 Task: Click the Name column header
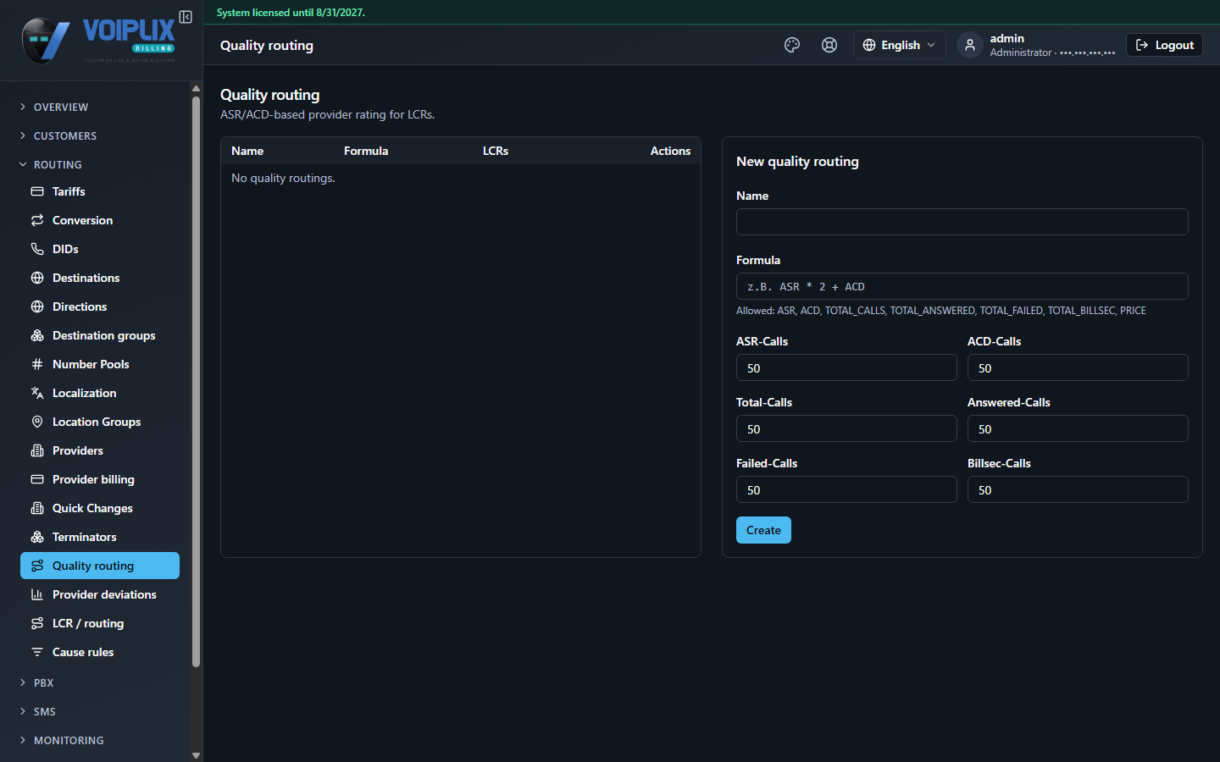(x=247, y=151)
